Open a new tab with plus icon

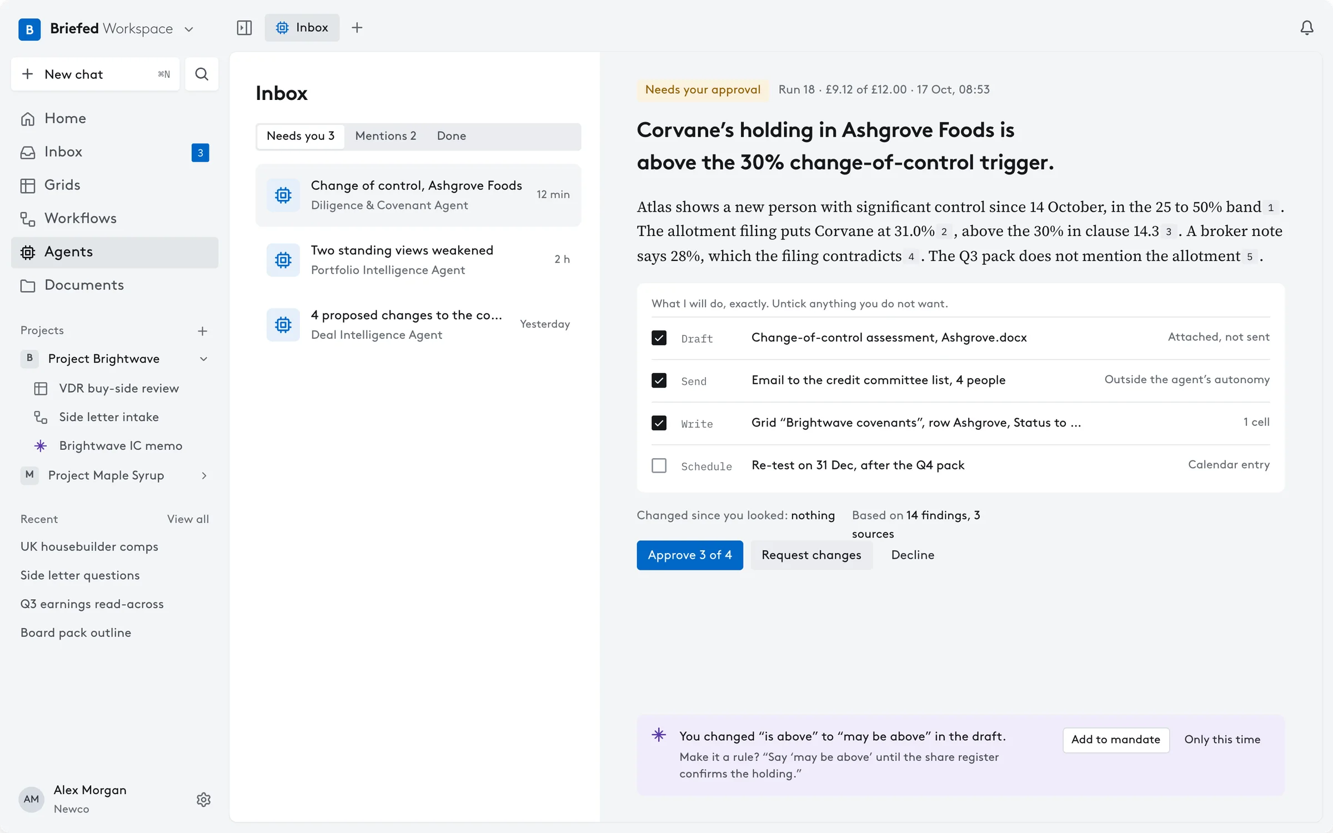pos(357,28)
